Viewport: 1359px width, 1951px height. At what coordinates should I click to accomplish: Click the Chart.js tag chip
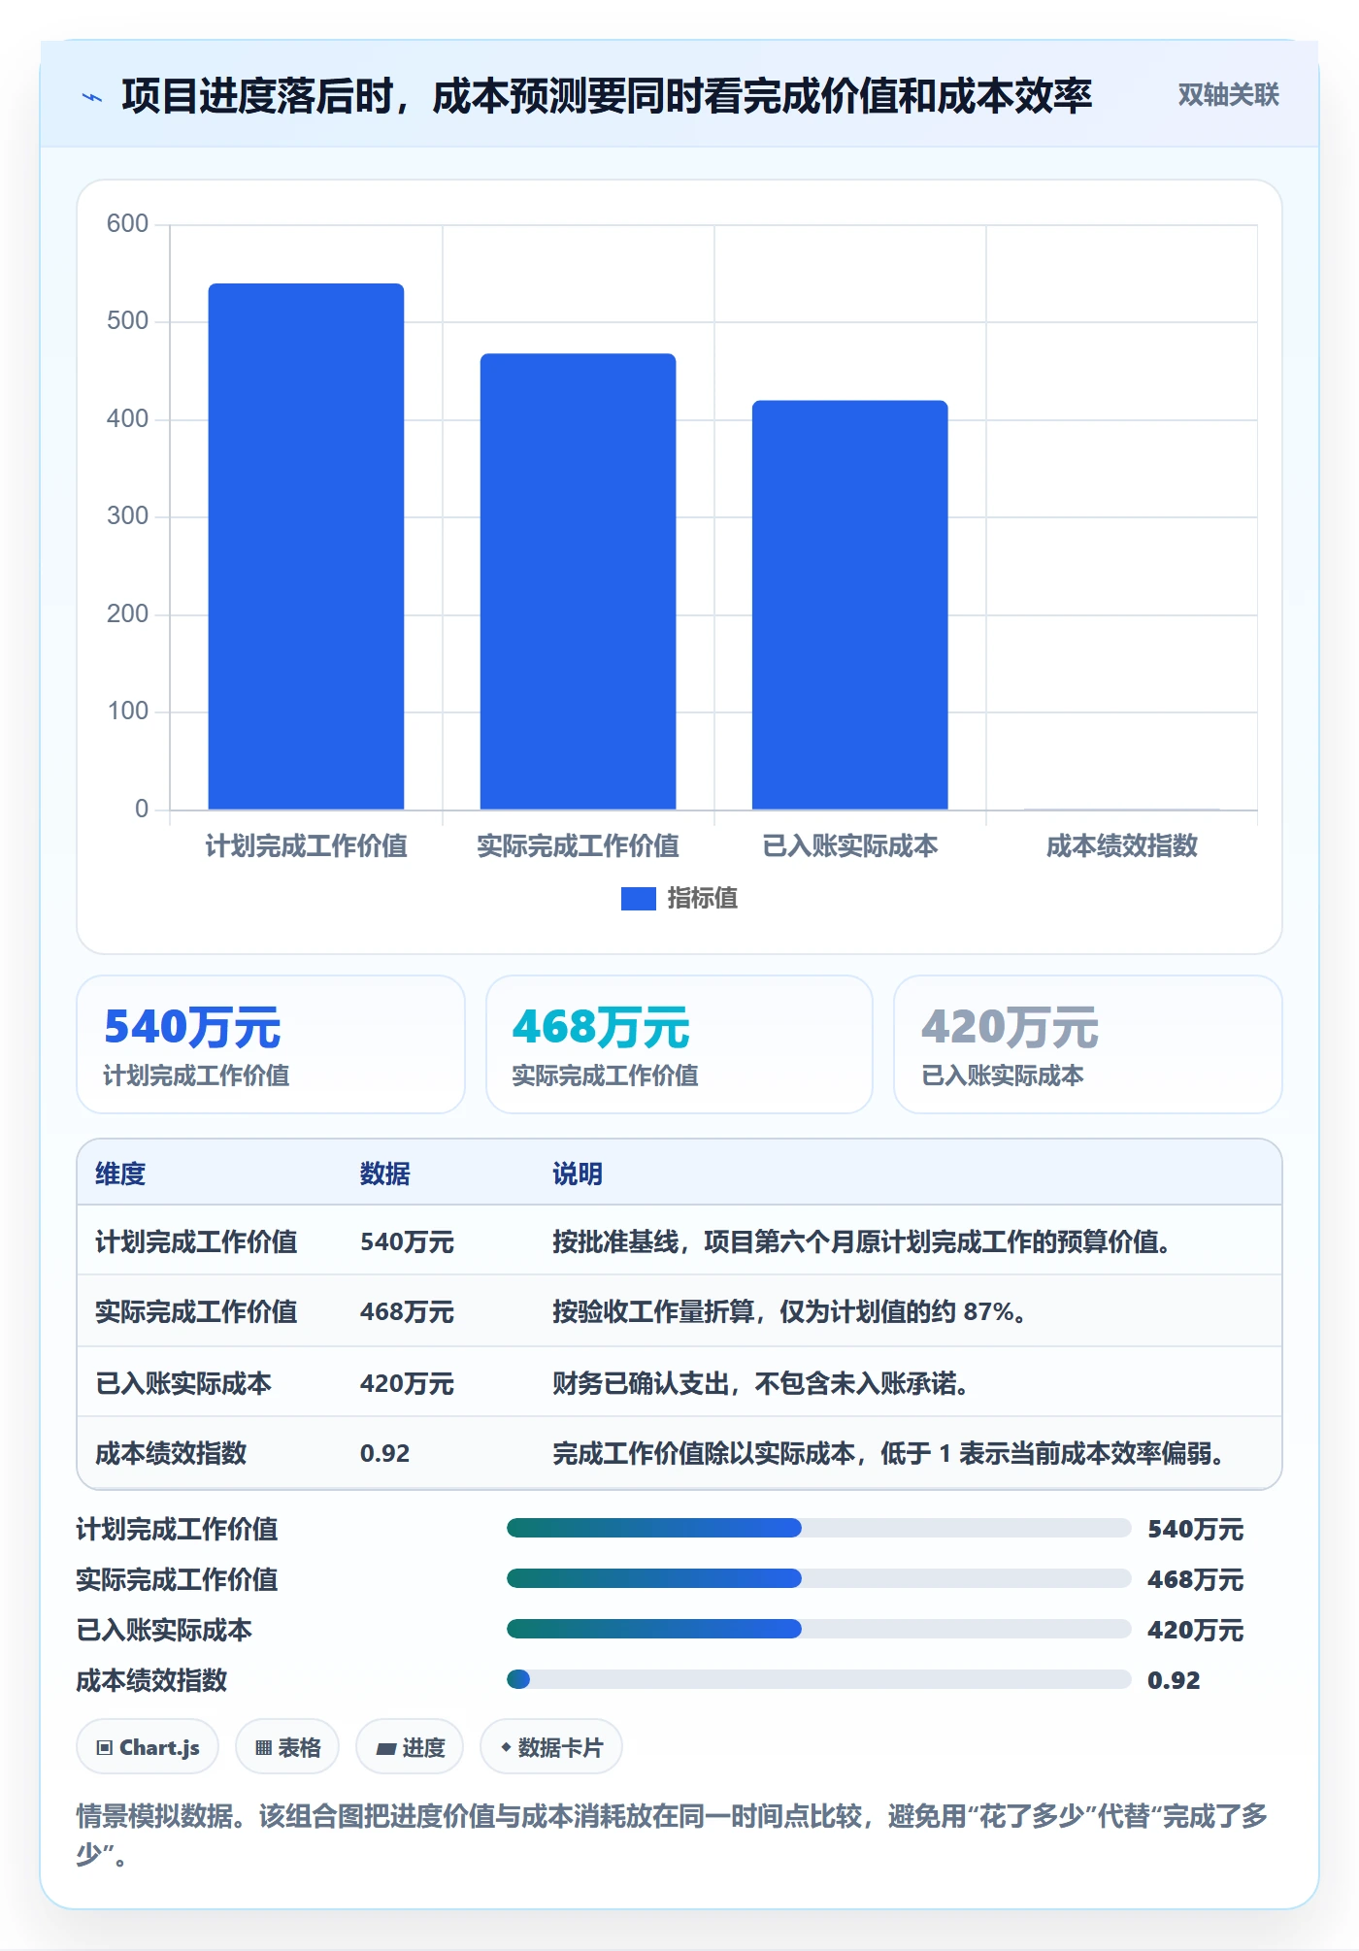click(148, 1747)
